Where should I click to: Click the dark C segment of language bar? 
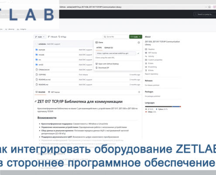(158, 107)
